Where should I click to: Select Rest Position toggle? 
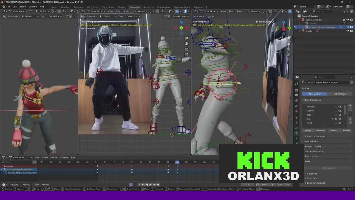pos(339,94)
